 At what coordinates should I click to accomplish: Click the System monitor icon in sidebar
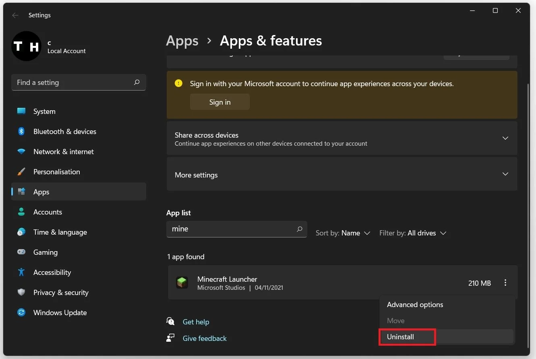(x=21, y=111)
